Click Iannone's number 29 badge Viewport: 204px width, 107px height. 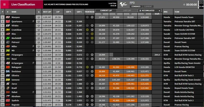click(x=8, y=80)
